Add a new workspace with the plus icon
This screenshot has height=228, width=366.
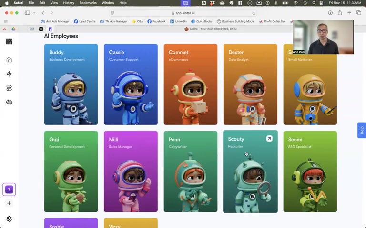pyautogui.click(x=9, y=203)
